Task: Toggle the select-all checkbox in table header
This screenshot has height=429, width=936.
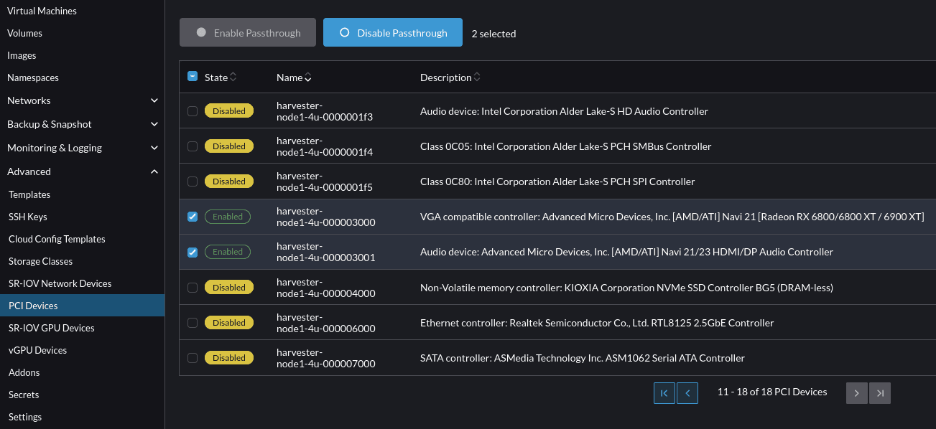Action: [193, 75]
